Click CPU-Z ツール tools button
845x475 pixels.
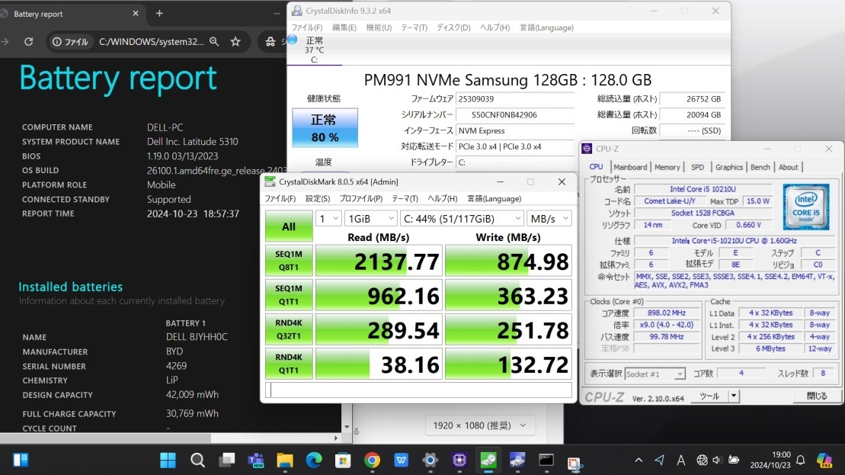[x=709, y=396]
